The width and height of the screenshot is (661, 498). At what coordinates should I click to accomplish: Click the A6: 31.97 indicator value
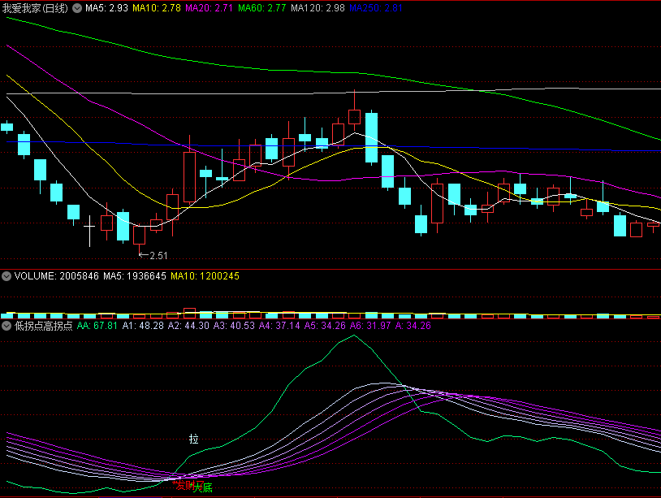(x=370, y=326)
